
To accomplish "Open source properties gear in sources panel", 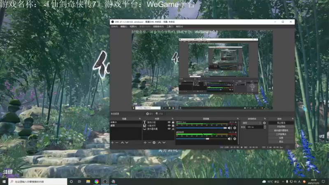I will click(x=154, y=143).
